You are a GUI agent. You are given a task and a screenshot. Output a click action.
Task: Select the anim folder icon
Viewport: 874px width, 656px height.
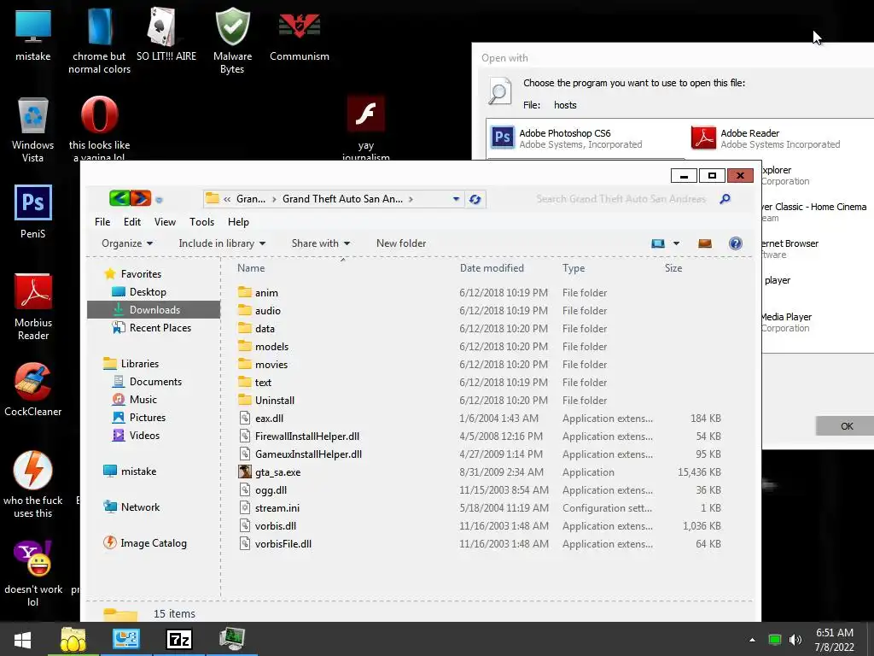245,292
